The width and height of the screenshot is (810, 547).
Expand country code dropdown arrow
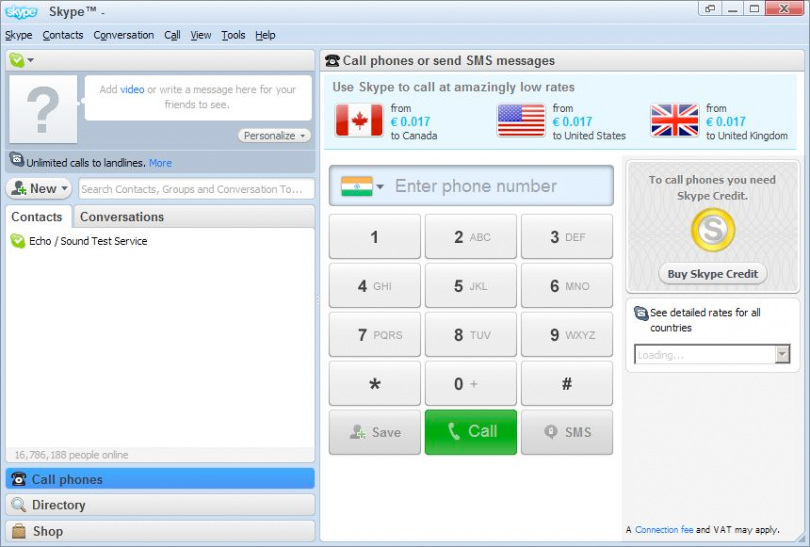click(x=380, y=186)
